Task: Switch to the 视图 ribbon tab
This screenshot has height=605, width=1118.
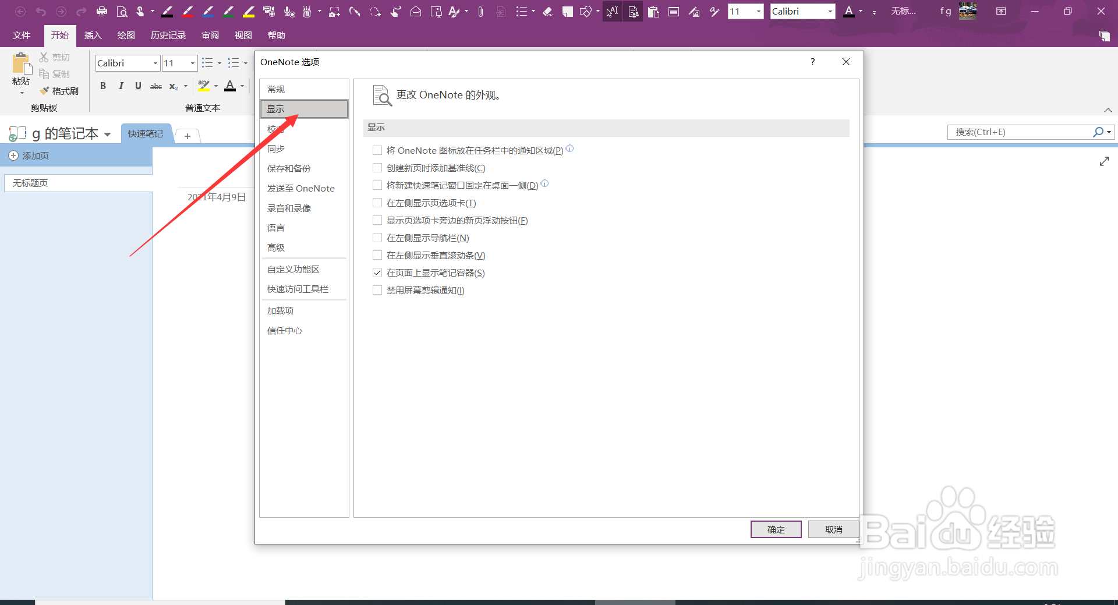Action: (243, 36)
